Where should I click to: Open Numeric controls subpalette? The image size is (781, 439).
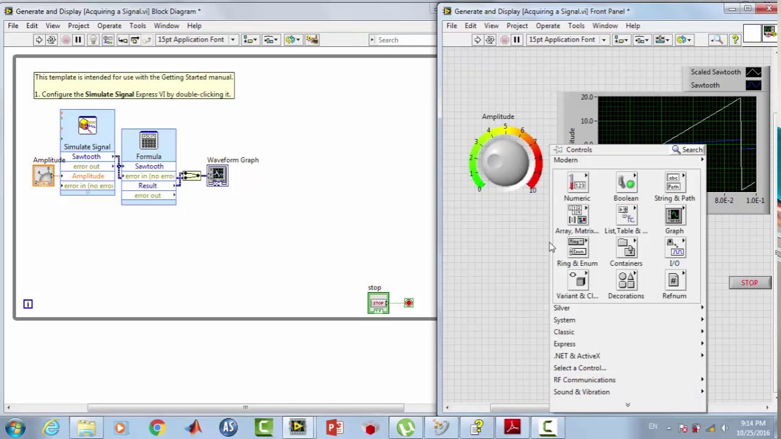pyautogui.click(x=577, y=187)
